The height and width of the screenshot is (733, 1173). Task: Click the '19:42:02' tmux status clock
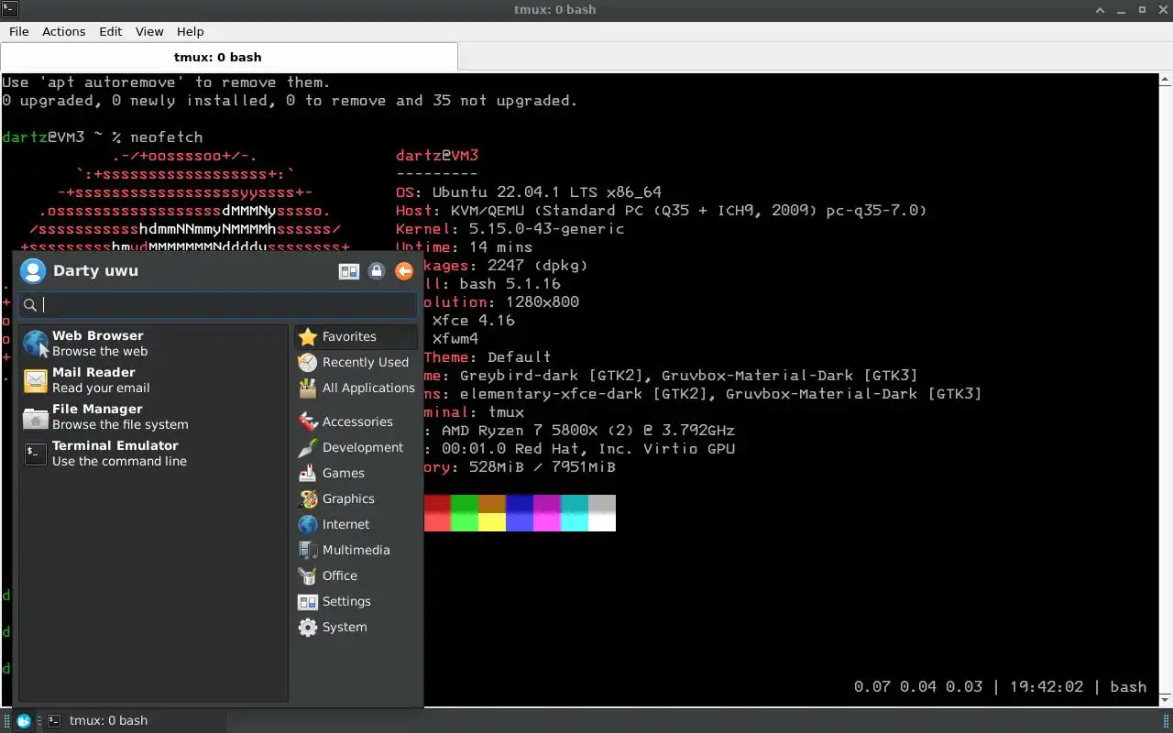tap(1047, 687)
